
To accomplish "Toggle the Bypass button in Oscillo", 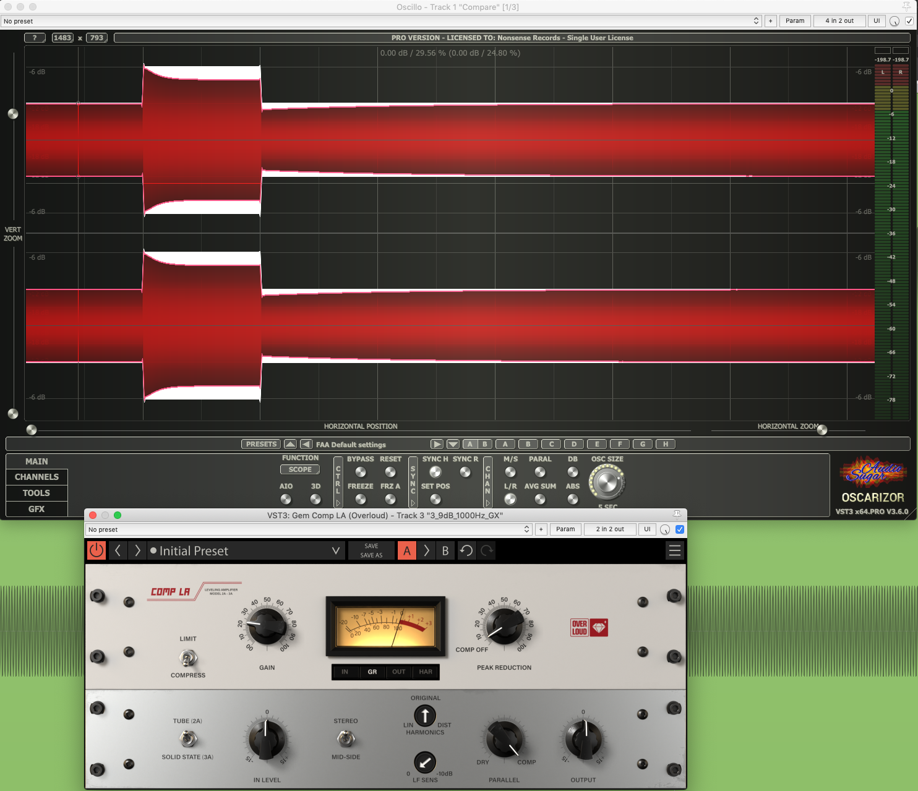I will pos(360,472).
